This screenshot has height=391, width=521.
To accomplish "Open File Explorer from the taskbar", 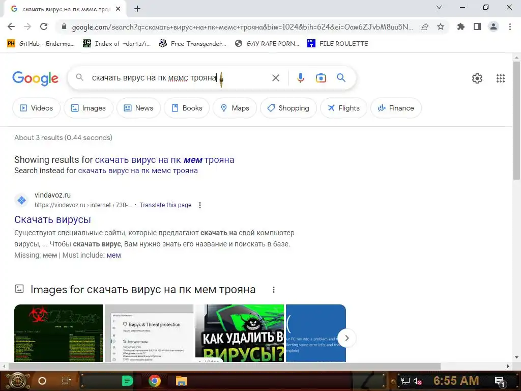I will coord(182,381).
